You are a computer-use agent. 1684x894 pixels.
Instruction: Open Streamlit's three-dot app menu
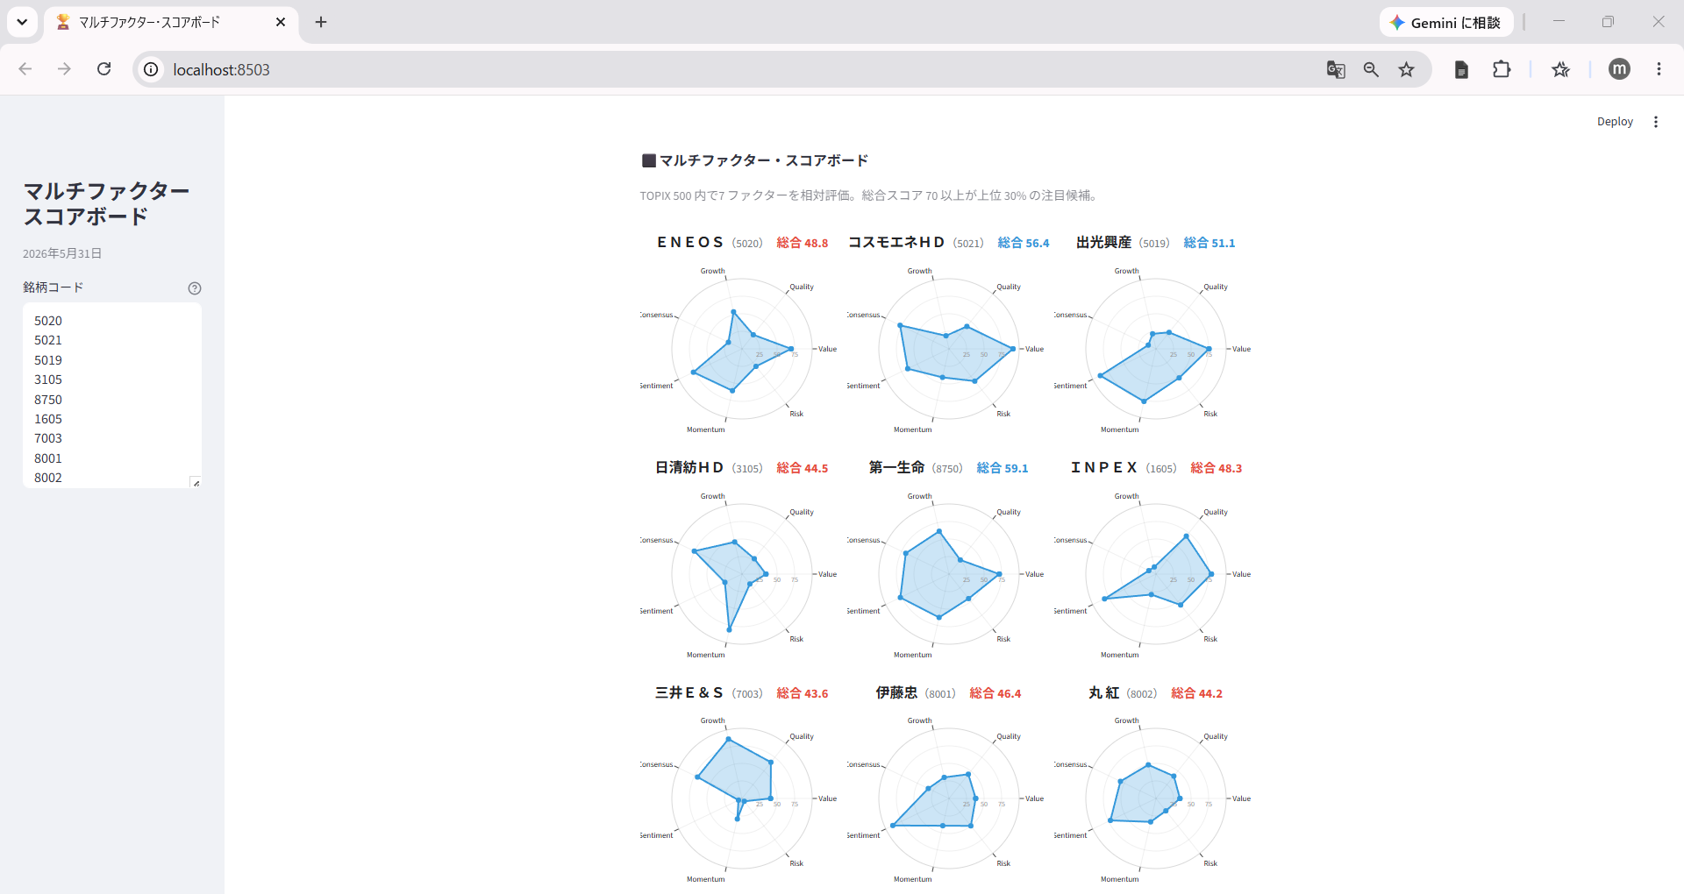[x=1656, y=122]
